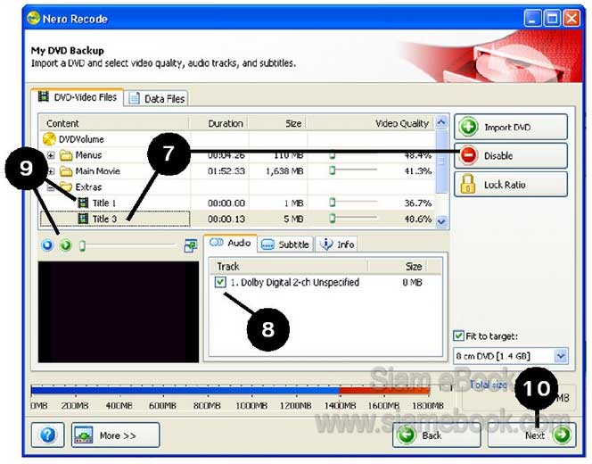The height and width of the screenshot is (464, 592).
Task: Click the Nero Recode title bar icon
Action: pyautogui.click(x=33, y=18)
